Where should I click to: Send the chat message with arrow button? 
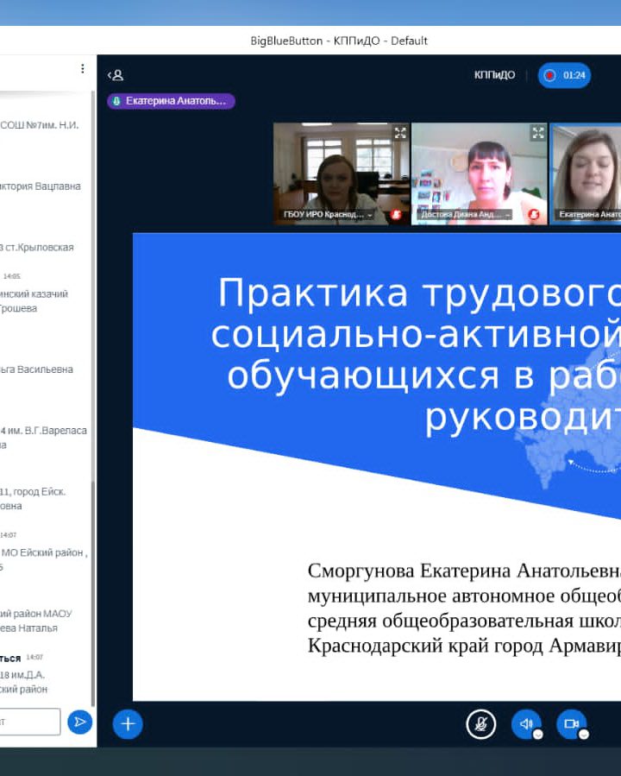click(x=79, y=722)
